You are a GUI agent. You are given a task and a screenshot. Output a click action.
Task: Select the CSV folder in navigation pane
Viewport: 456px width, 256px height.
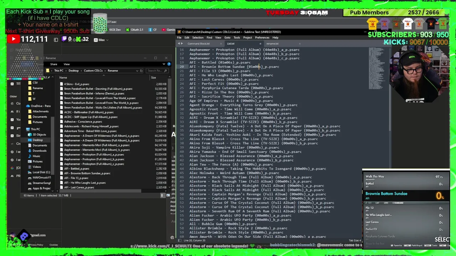(35, 83)
